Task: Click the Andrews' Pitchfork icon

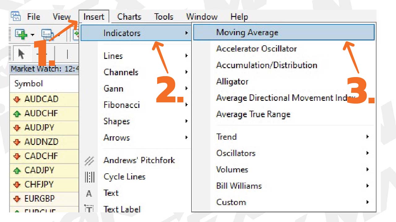Action: (89, 161)
